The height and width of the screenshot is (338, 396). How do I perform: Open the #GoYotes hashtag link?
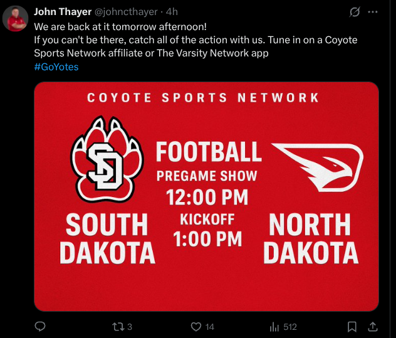pos(56,66)
